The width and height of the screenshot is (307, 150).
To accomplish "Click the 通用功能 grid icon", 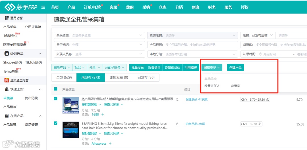I will [x=7, y=18].
